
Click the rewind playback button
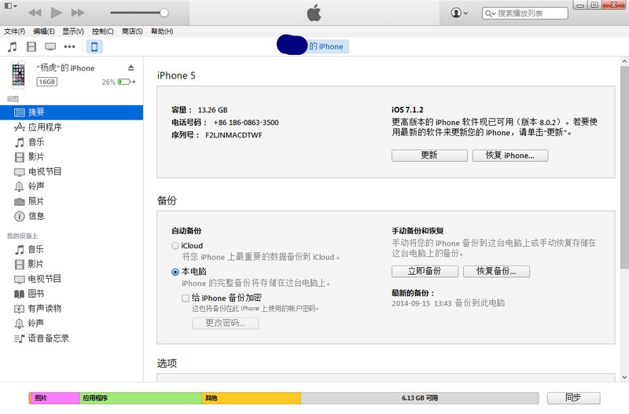point(35,13)
